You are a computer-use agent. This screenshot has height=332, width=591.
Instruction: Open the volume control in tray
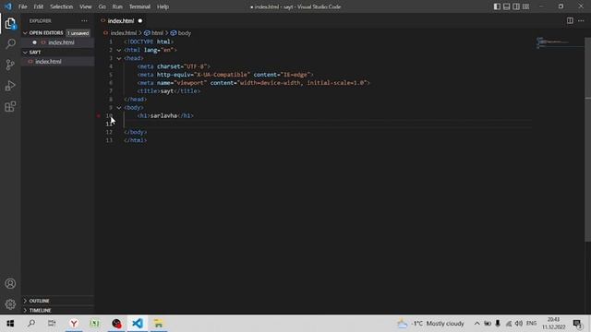click(x=519, y=324)
